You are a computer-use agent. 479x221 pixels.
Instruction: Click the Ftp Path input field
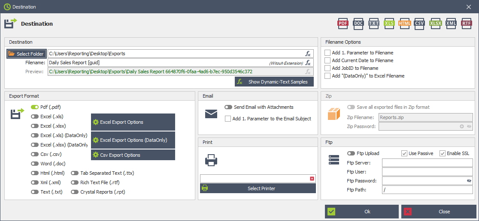click(427, 190)
